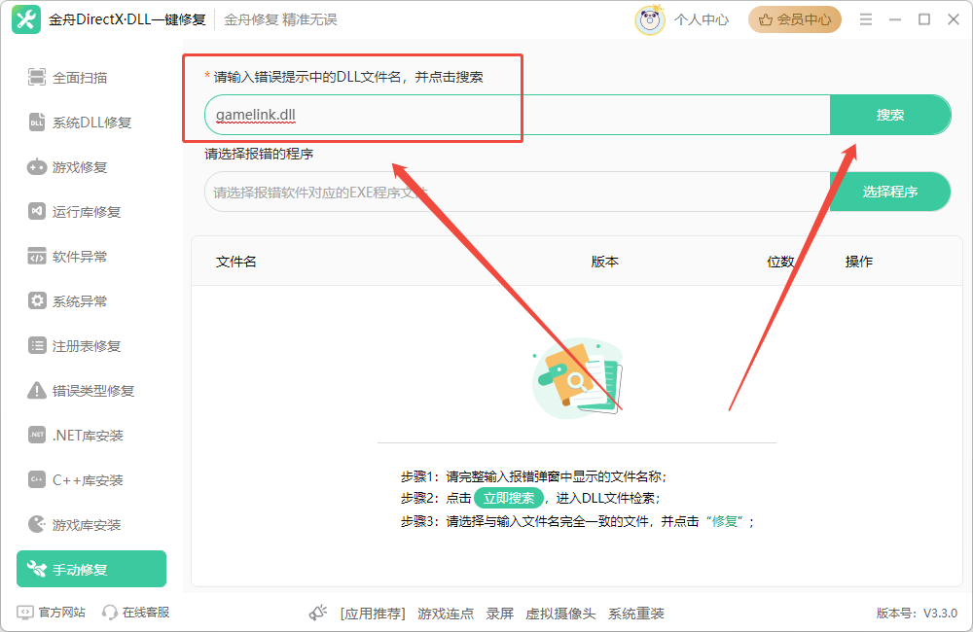The width and height of the screenshot is (973, 632).
Task: Open 虚拟摄像头 recommended app link
Action: point(560,614)
